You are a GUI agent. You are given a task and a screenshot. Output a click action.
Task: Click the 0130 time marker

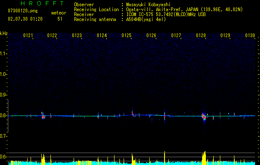[x=250, y=35]
